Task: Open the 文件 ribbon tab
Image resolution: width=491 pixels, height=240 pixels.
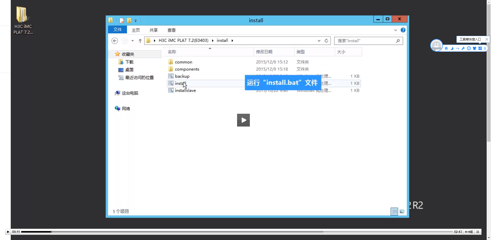Action: click(x=117, y=30)
